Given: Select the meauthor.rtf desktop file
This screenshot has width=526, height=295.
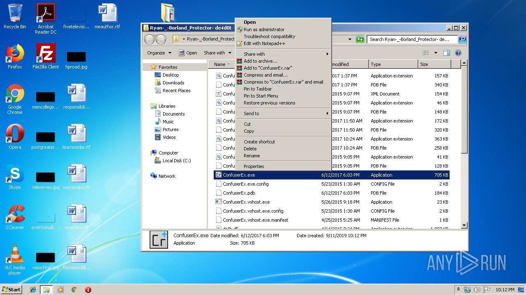Looking at the screenshot, I should [107, 16].
